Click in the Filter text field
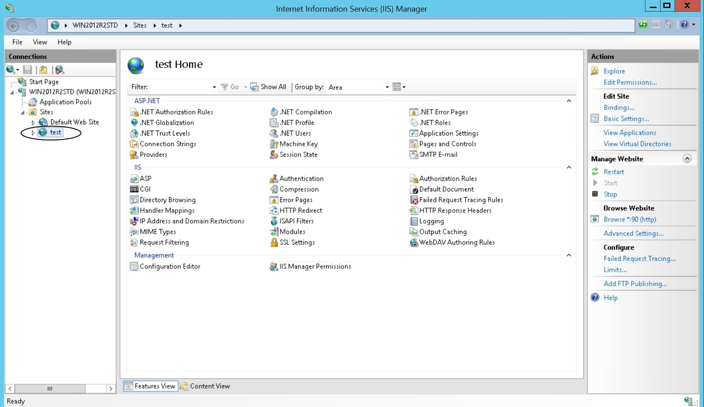Image resolution: width=704 pixels, height=407 pixels. [x=180, y=87]
